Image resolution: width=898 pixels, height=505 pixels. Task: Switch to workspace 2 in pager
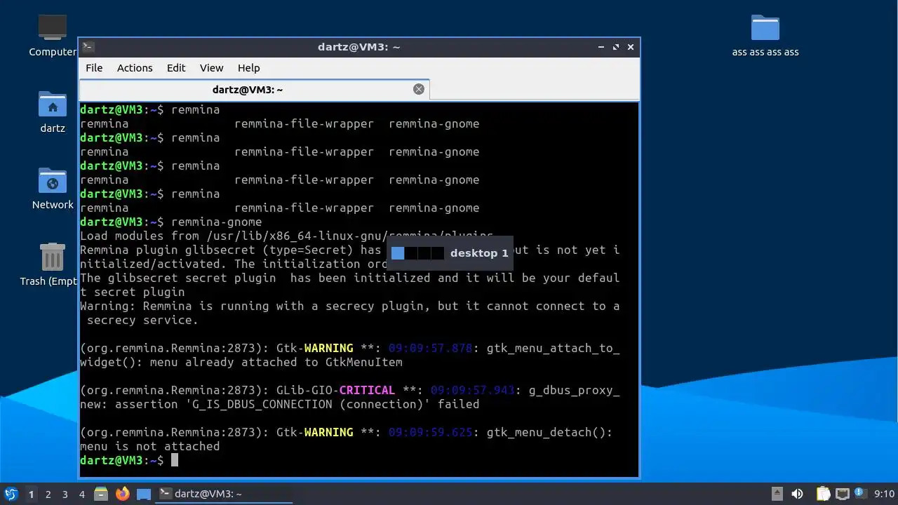(x=48, y=494)
